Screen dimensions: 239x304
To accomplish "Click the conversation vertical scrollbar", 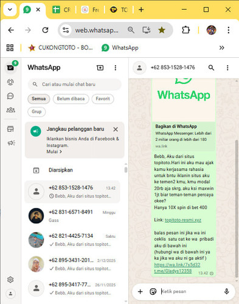I will tap(237, 209).
